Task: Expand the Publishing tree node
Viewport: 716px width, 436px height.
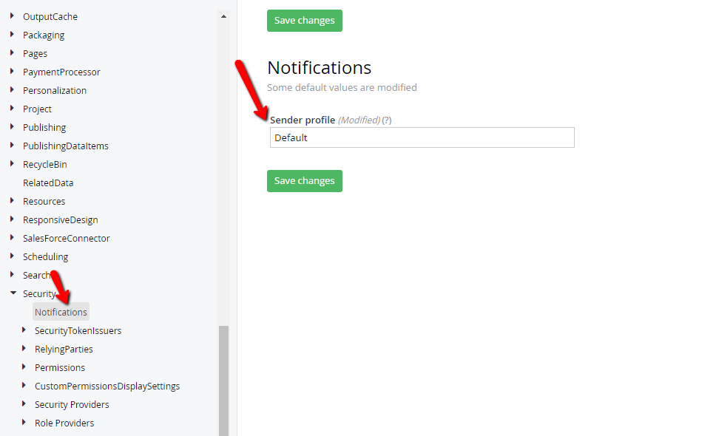Action: 12,127
